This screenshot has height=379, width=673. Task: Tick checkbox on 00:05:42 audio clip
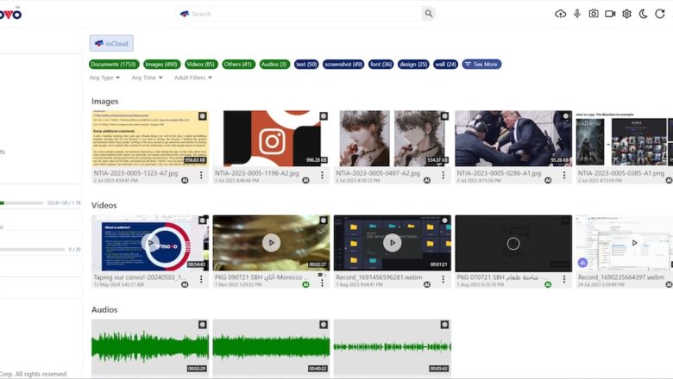[444, 325]
